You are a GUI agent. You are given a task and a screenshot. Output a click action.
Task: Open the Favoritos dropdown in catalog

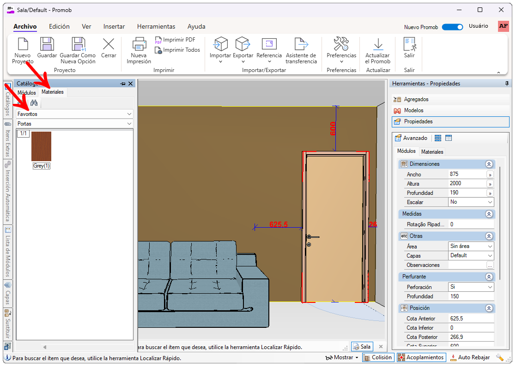[74, 114]
